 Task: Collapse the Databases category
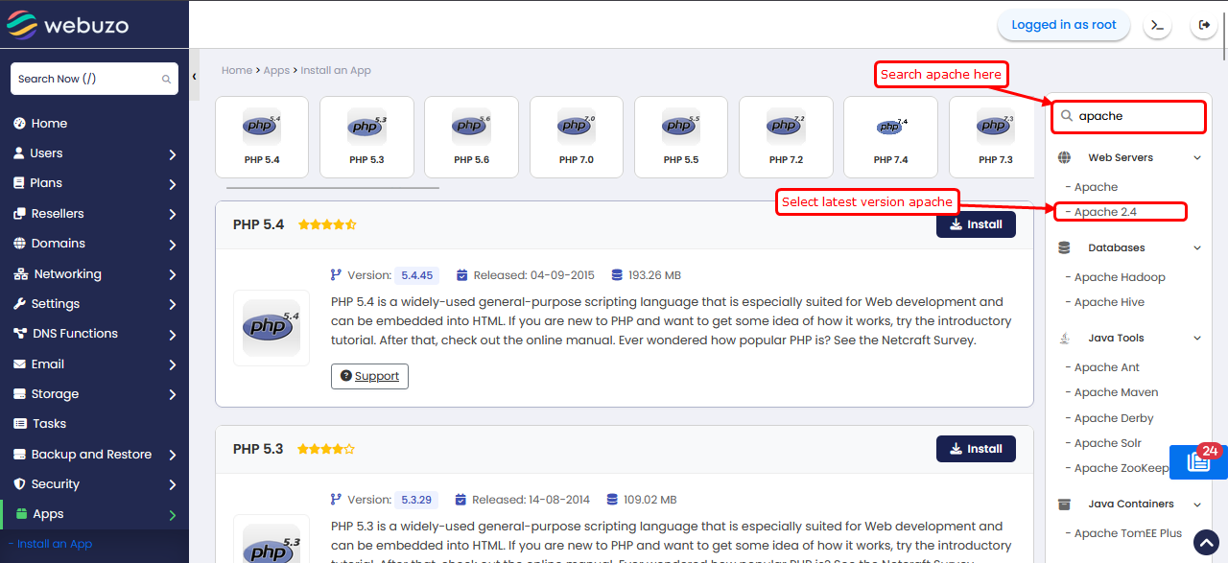pos(1196,248)
